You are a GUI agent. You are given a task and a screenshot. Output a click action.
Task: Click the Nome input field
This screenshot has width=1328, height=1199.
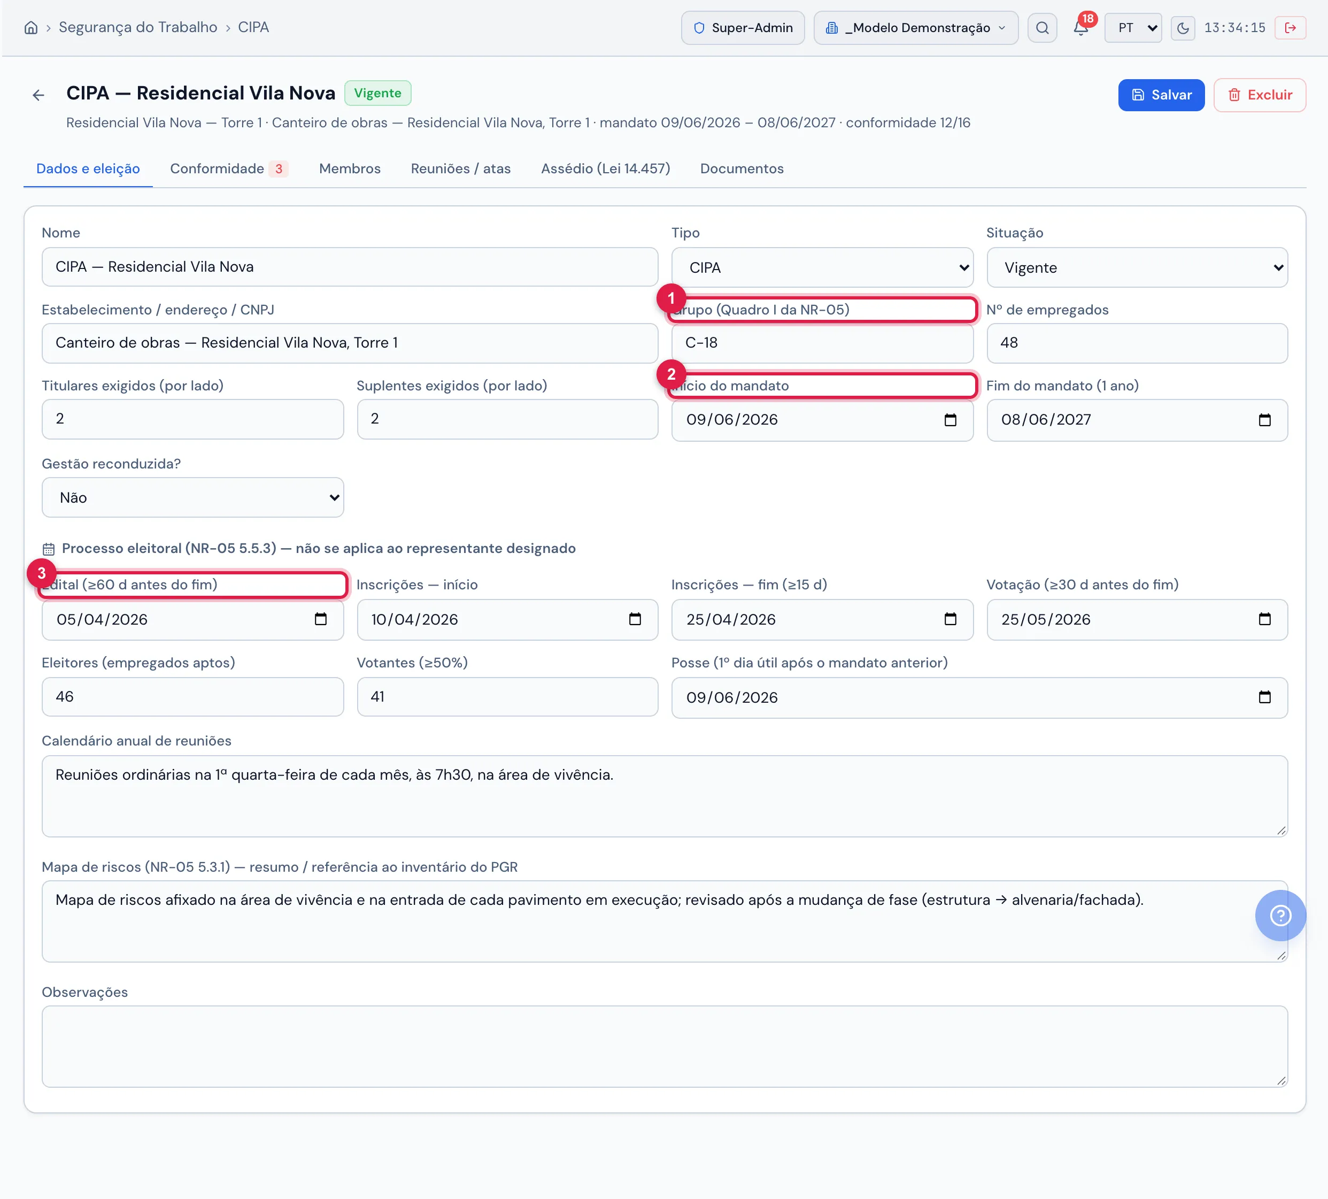point(350,267)
